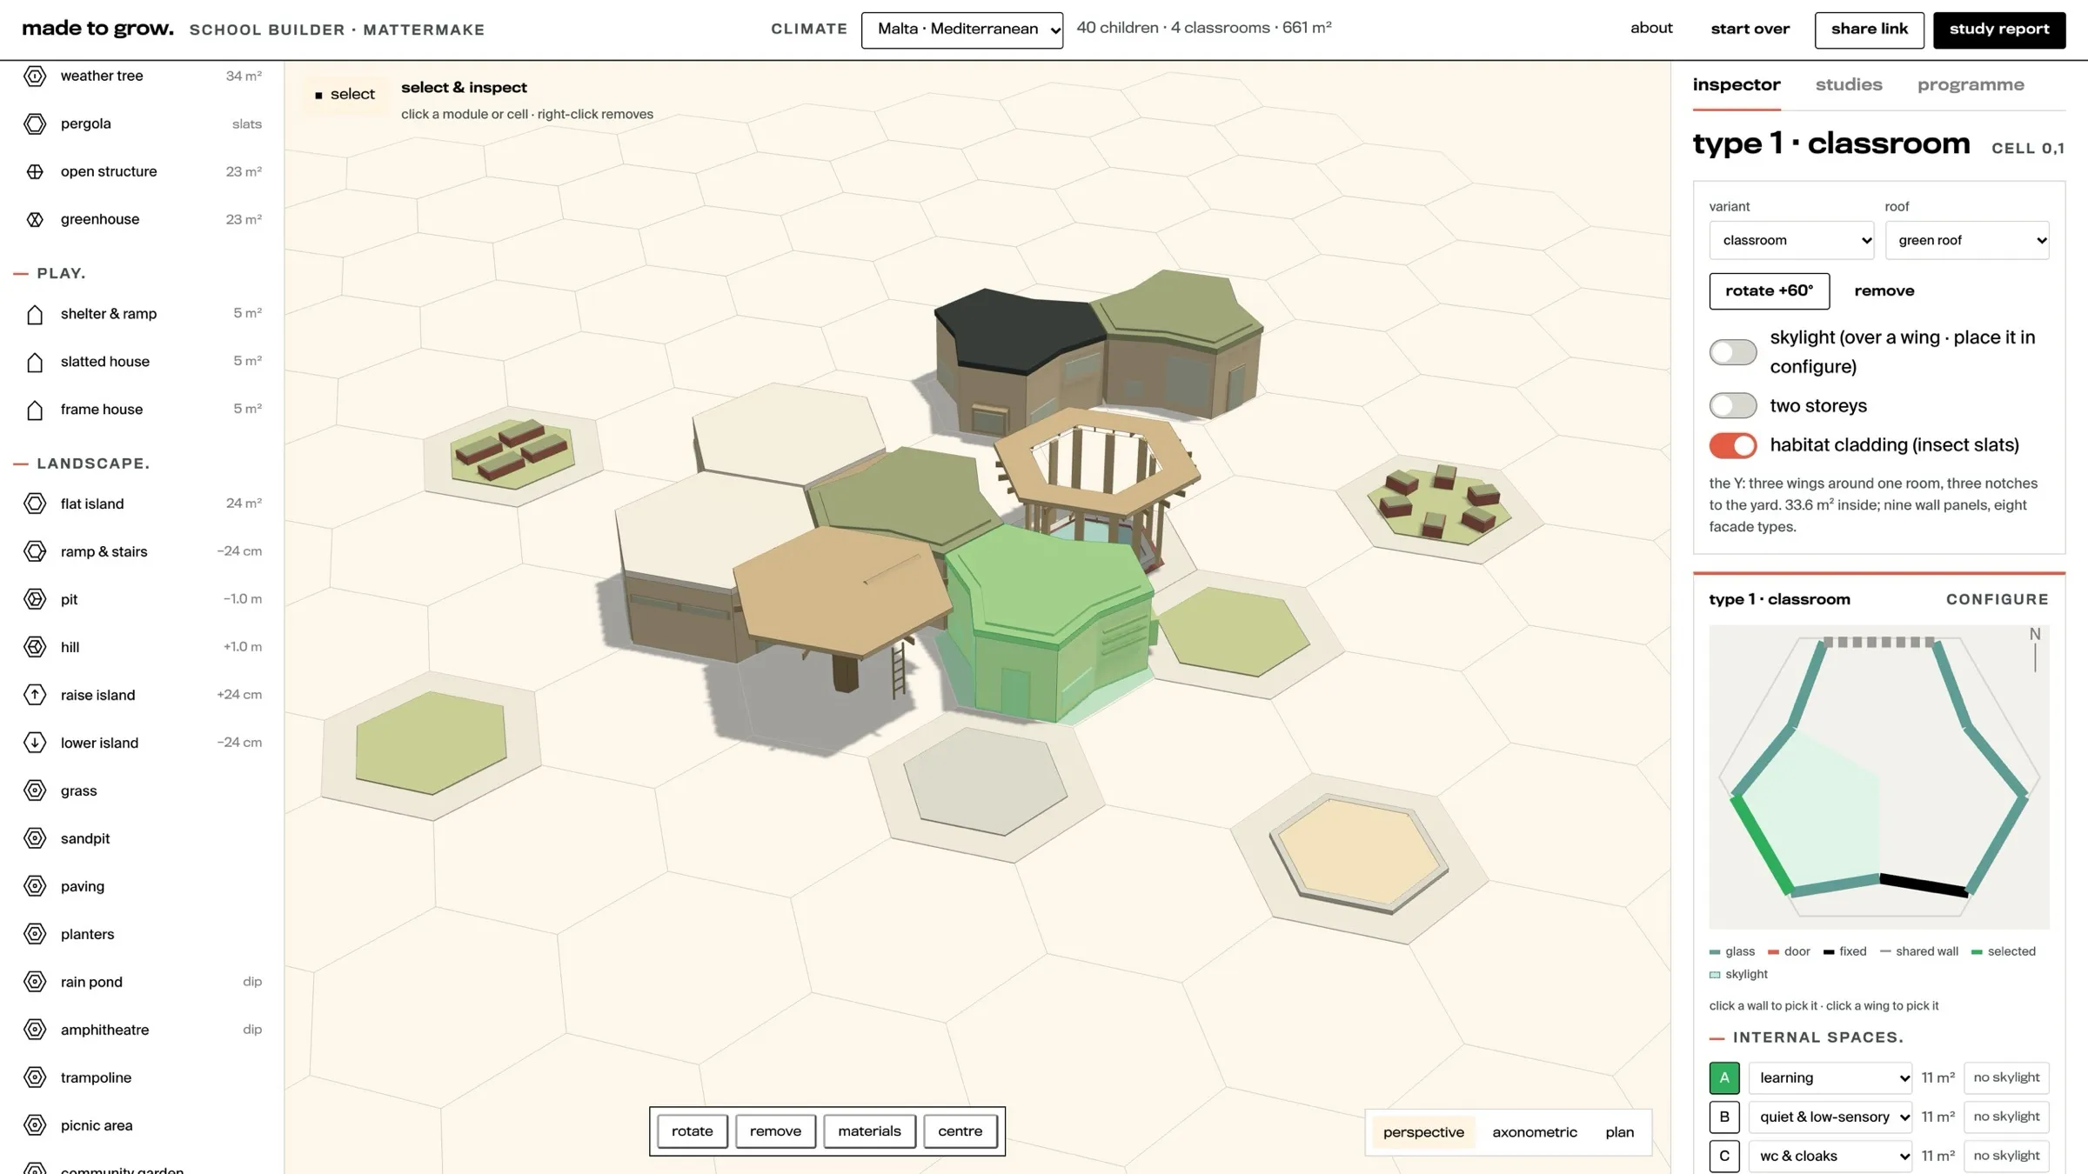
Task: Click the black fixed wall in plan diagram
Action: click(1924, 885)
